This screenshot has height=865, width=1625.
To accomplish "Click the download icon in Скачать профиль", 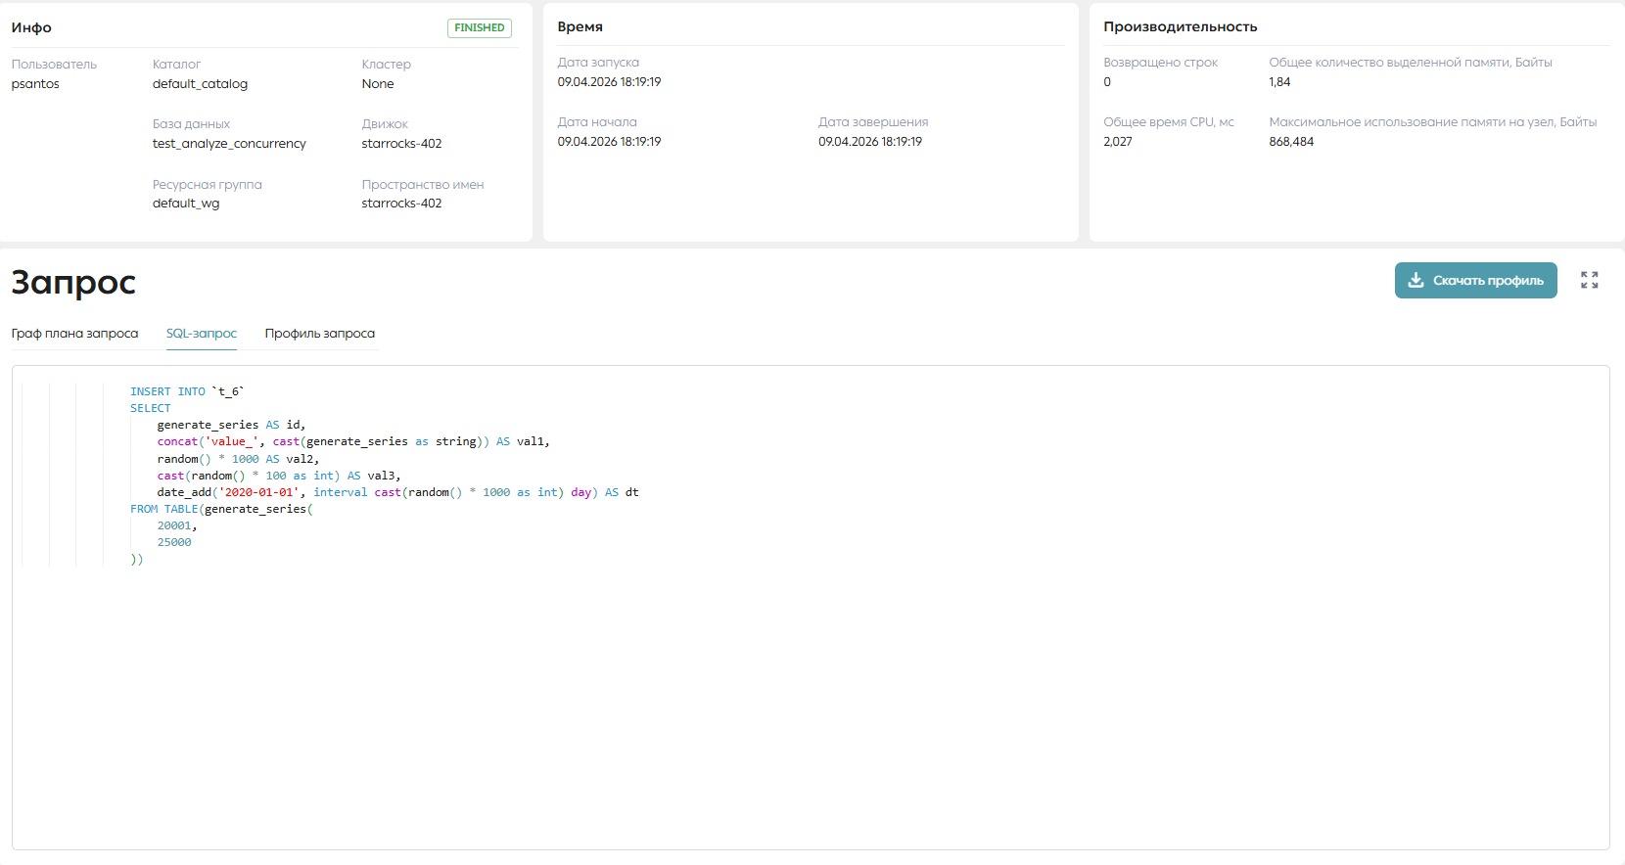I will point(1416,280).
